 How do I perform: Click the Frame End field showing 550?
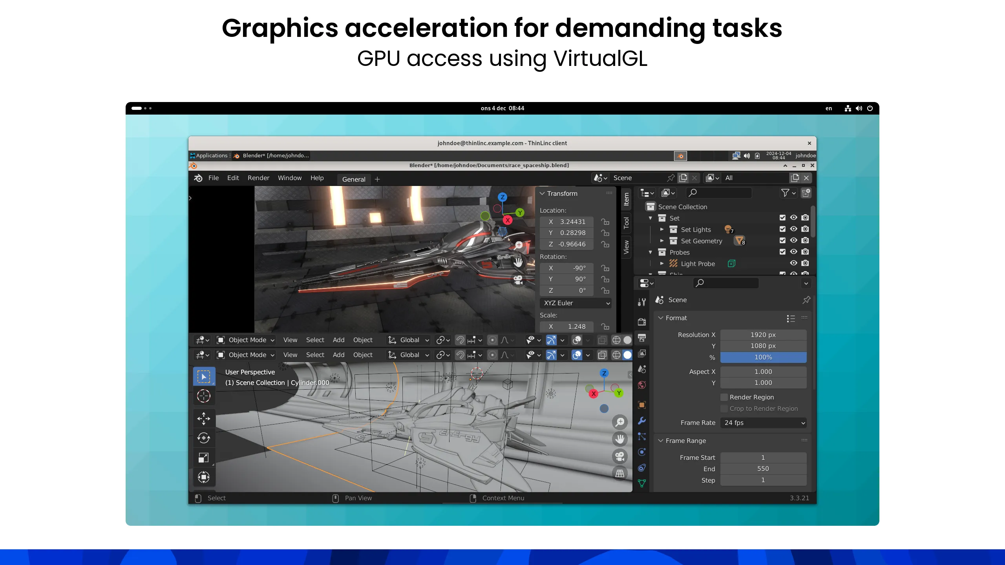point(763,468)
